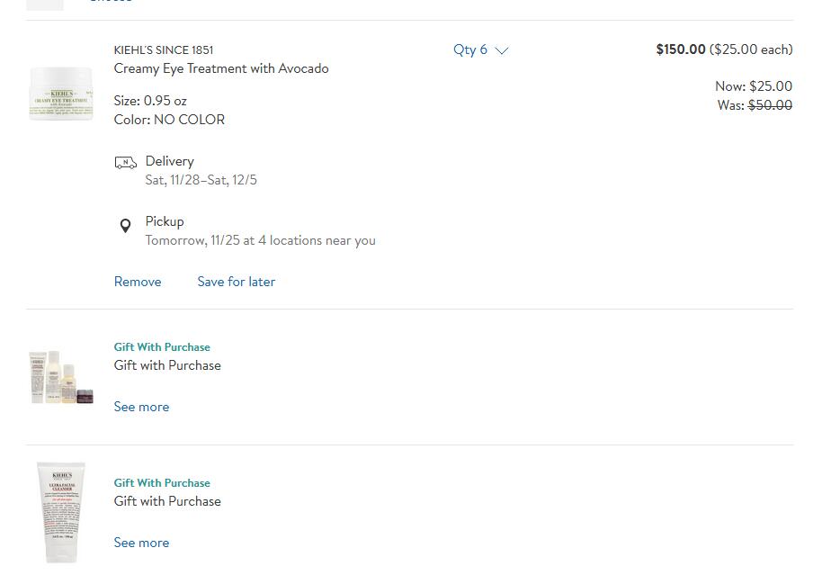Click the chevron arrow next to Qty 6
This screenshot has height=575, width=813.
pos(502,50)
